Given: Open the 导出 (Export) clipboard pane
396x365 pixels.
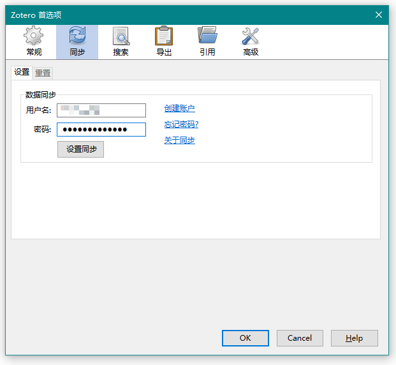Looking at the screenshot, I should tap(164, 42).
